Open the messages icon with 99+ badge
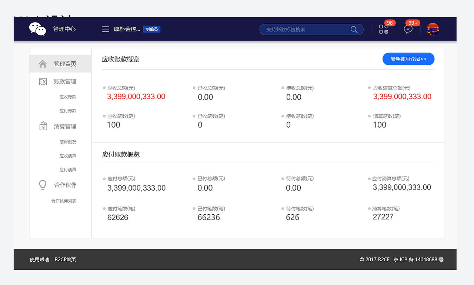Viewport: 474px width, 285px height. [408, 30]
